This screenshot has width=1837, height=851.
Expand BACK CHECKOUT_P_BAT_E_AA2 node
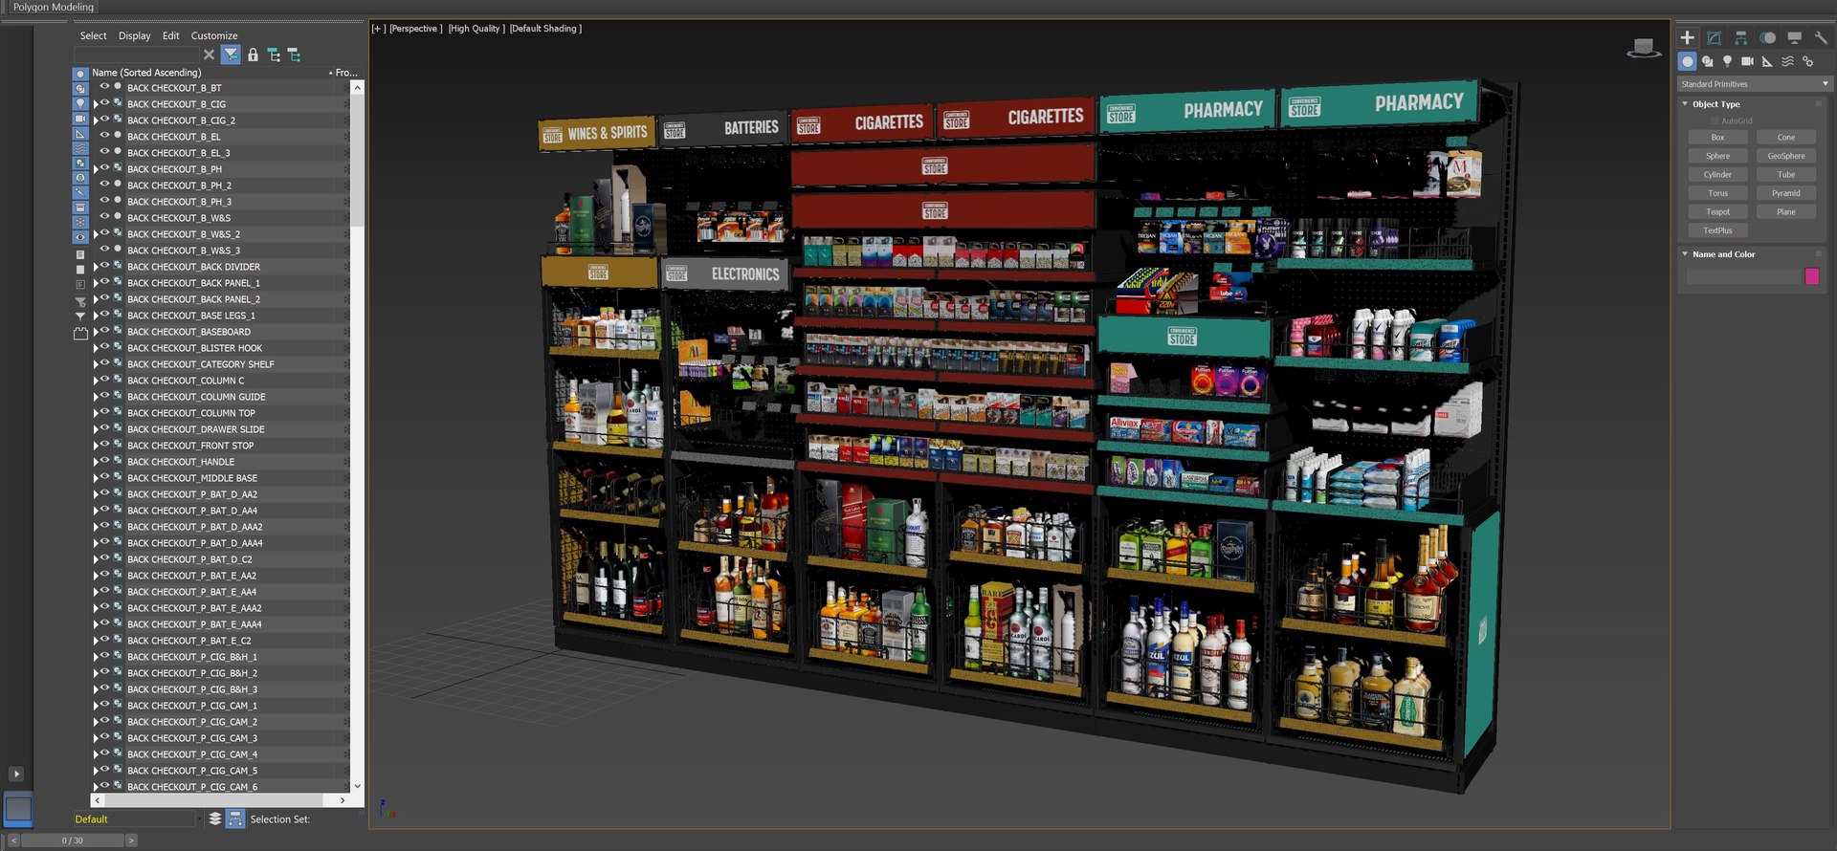coord(96,576)
